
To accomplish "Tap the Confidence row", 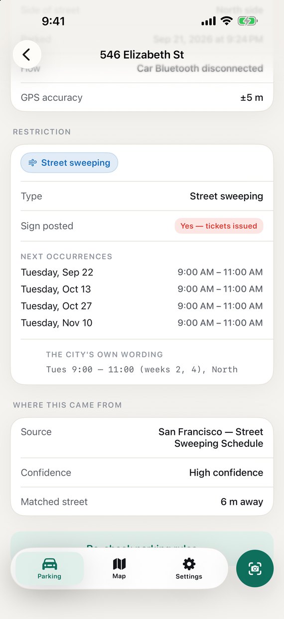I will pyautogui.click(x=142, y=472).
